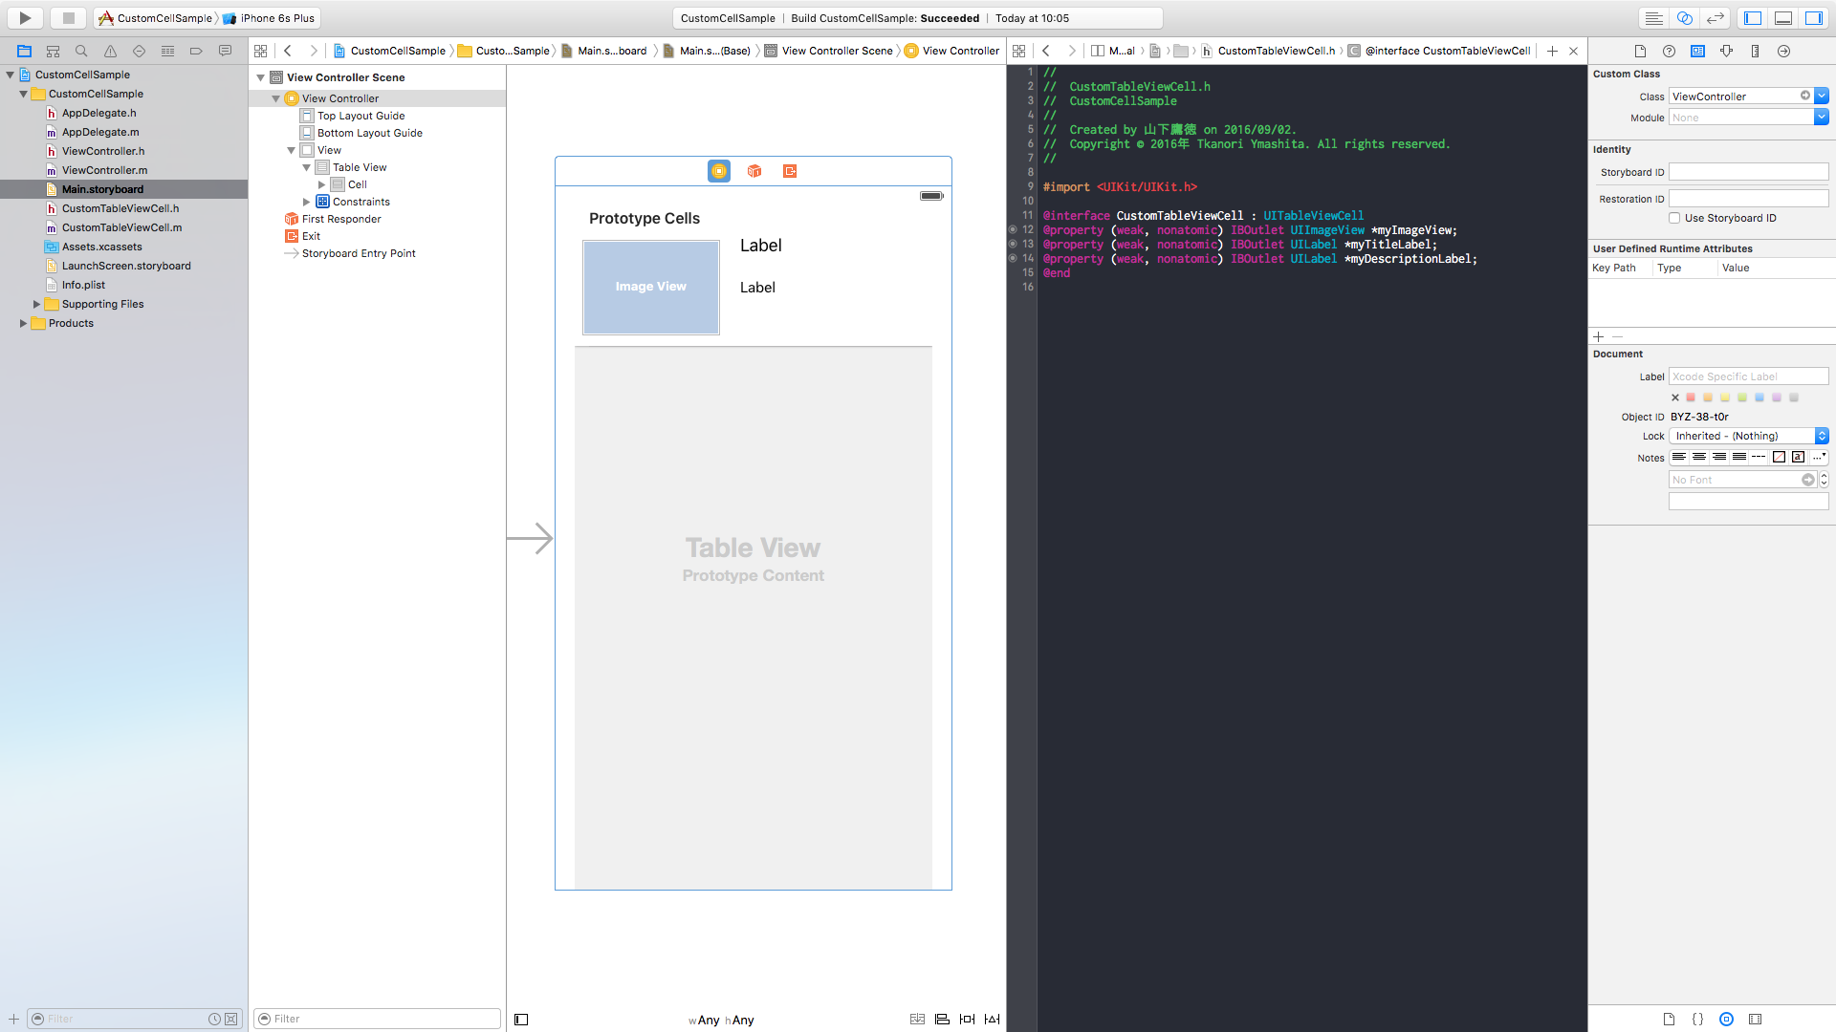Image resolution: width=1836 pixels, height=1032 pixels.
Task: Collapse the Table View tree item
Action: (306, 167)
